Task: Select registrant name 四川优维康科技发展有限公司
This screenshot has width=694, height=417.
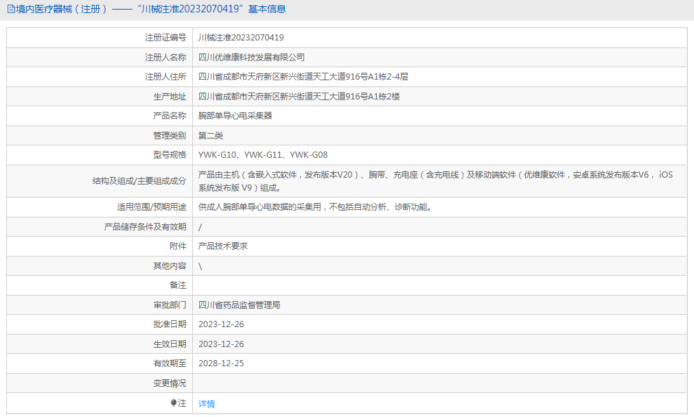Action: (251, 58)
